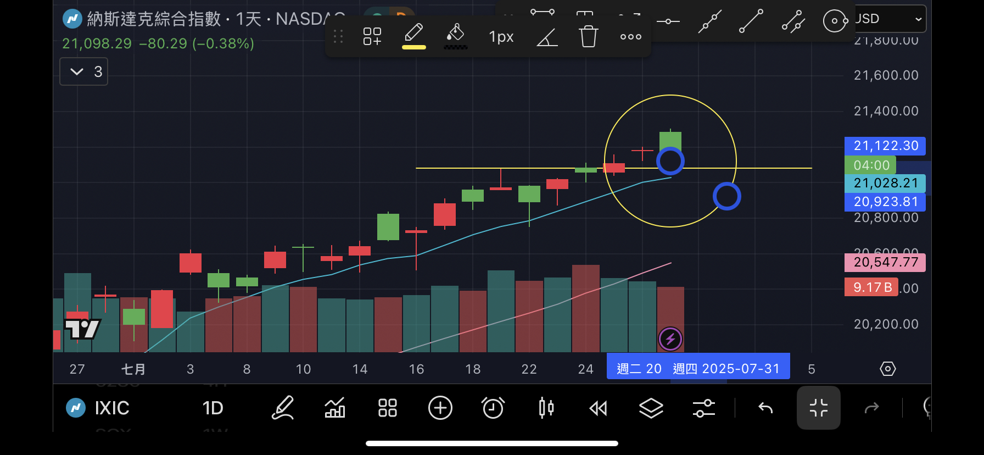Open the add-to-favorites drawing templates icon
The width and height of the screenshot is (984, 455).
tap(372, 37)
